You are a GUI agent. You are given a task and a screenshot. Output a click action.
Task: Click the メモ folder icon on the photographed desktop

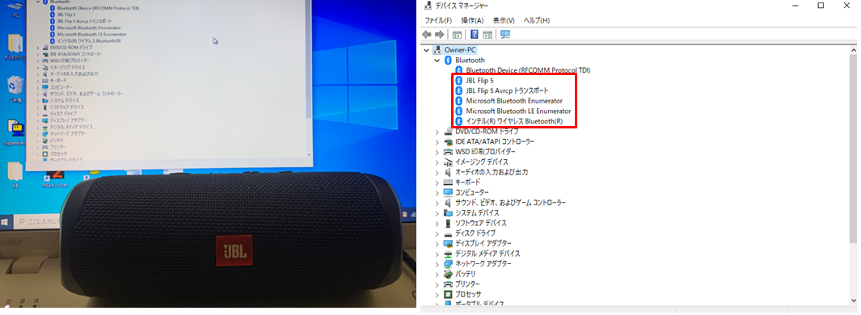pyautogui.click(x=15, y=172)
